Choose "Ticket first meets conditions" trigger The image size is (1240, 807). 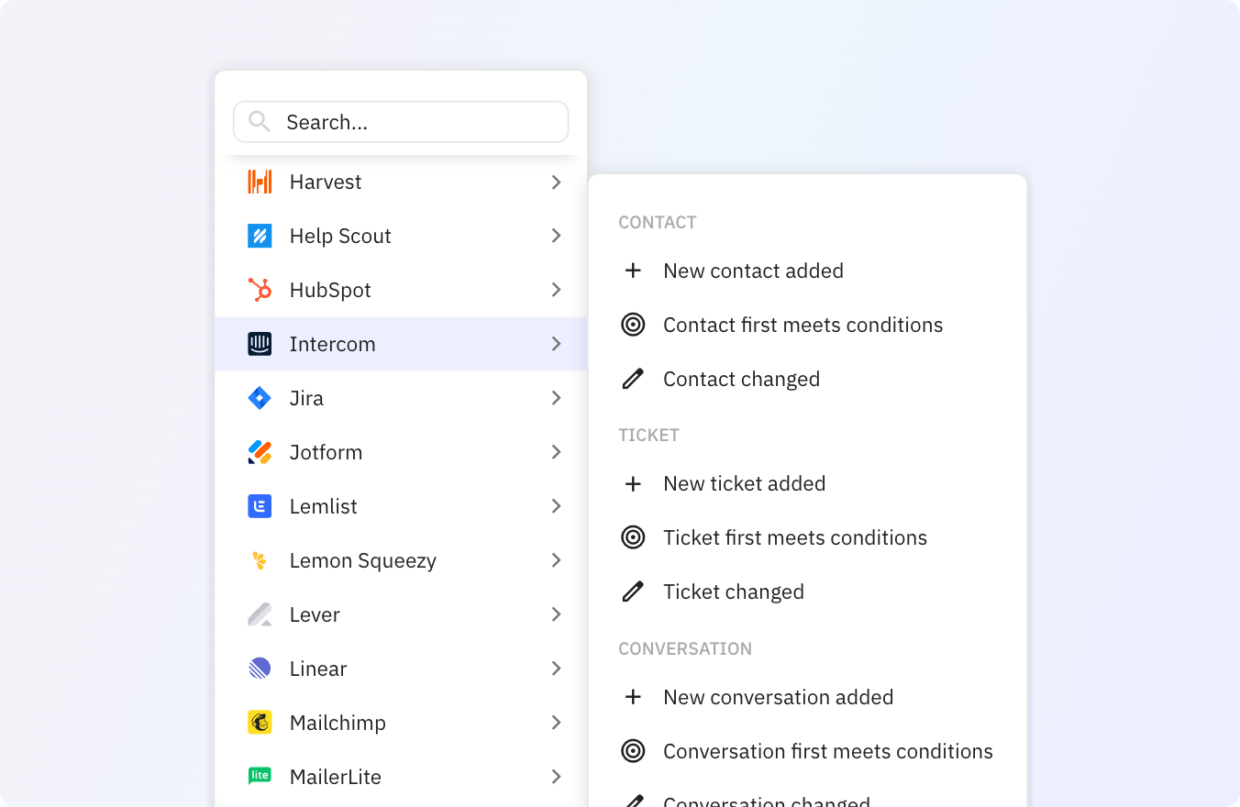point(794,537)
